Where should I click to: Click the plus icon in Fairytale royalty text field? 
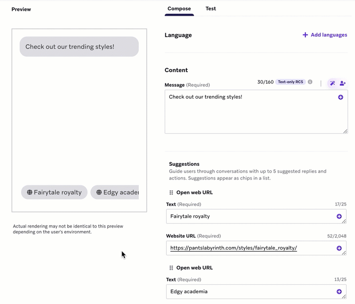pos(339,216)
